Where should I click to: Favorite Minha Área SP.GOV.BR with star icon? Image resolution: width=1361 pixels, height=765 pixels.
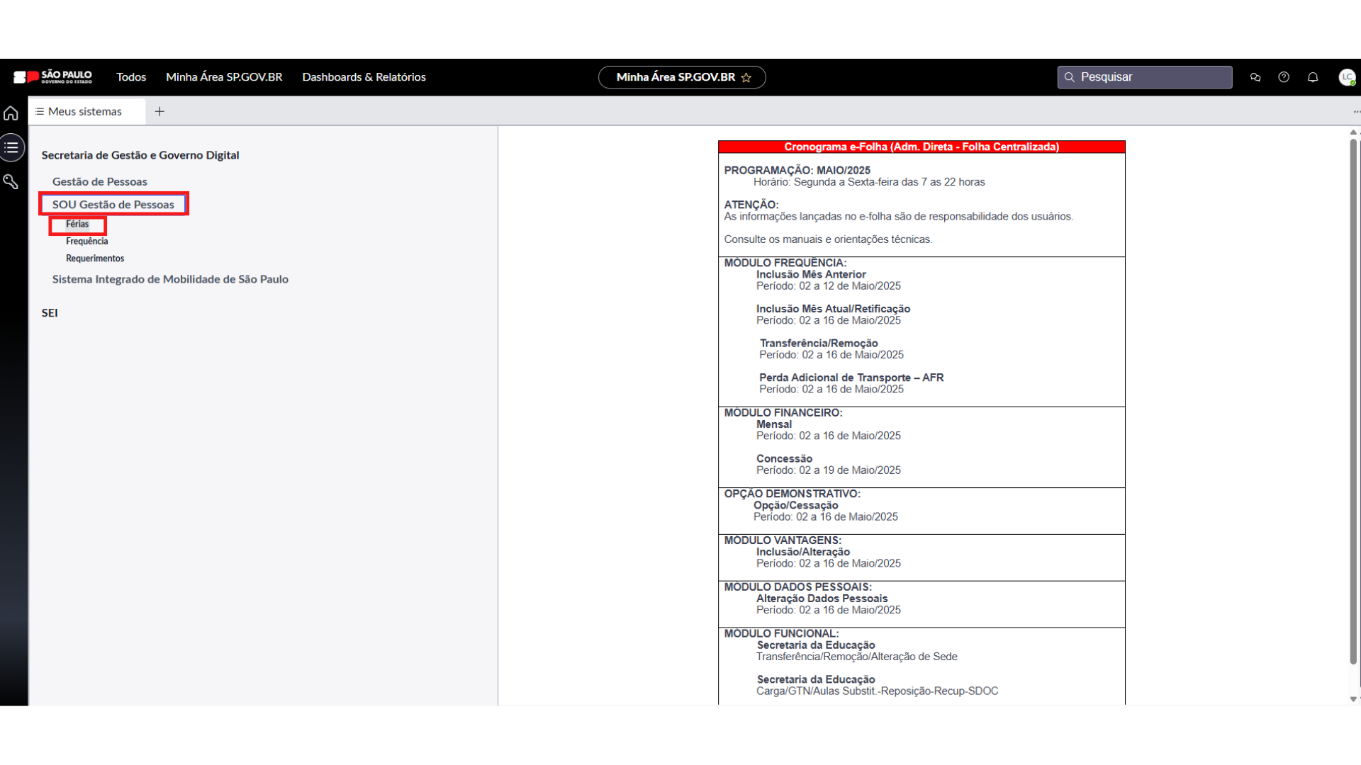click(x=746, y=78)
